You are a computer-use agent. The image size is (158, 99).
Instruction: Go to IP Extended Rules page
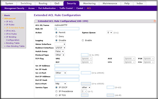[x=15, y=28]
